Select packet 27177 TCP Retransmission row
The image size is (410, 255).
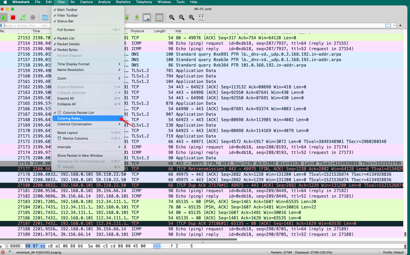[x=202, y=169]
